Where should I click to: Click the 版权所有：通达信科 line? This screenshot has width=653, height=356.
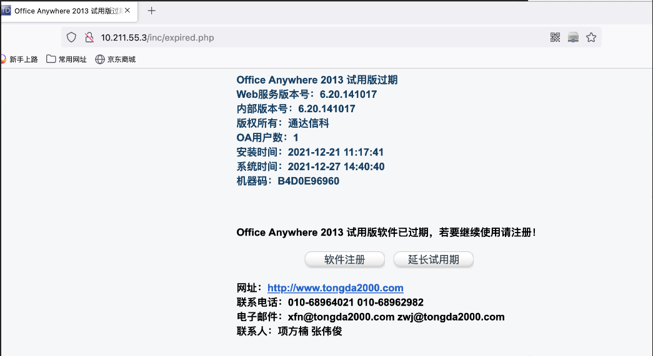coord(283,123)
